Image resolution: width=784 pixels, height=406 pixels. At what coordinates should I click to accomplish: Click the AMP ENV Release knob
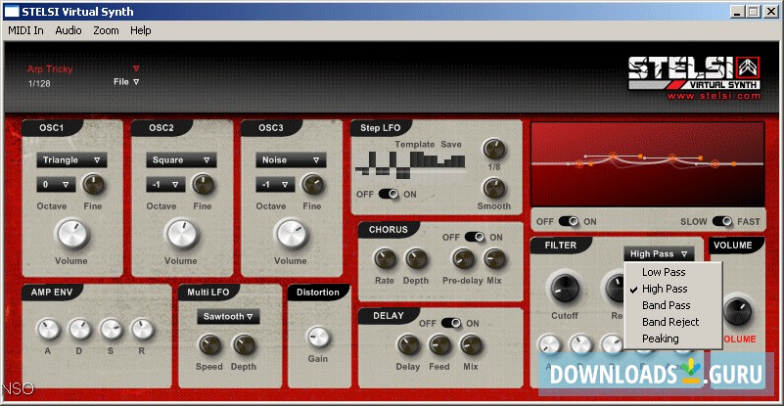point(142,330)
